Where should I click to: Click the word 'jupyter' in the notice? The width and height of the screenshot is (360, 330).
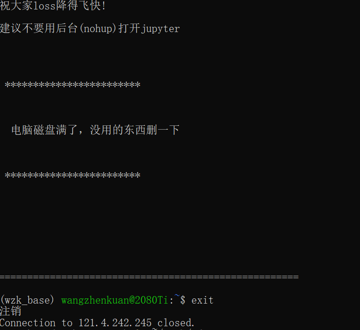(x=161, y=29)
